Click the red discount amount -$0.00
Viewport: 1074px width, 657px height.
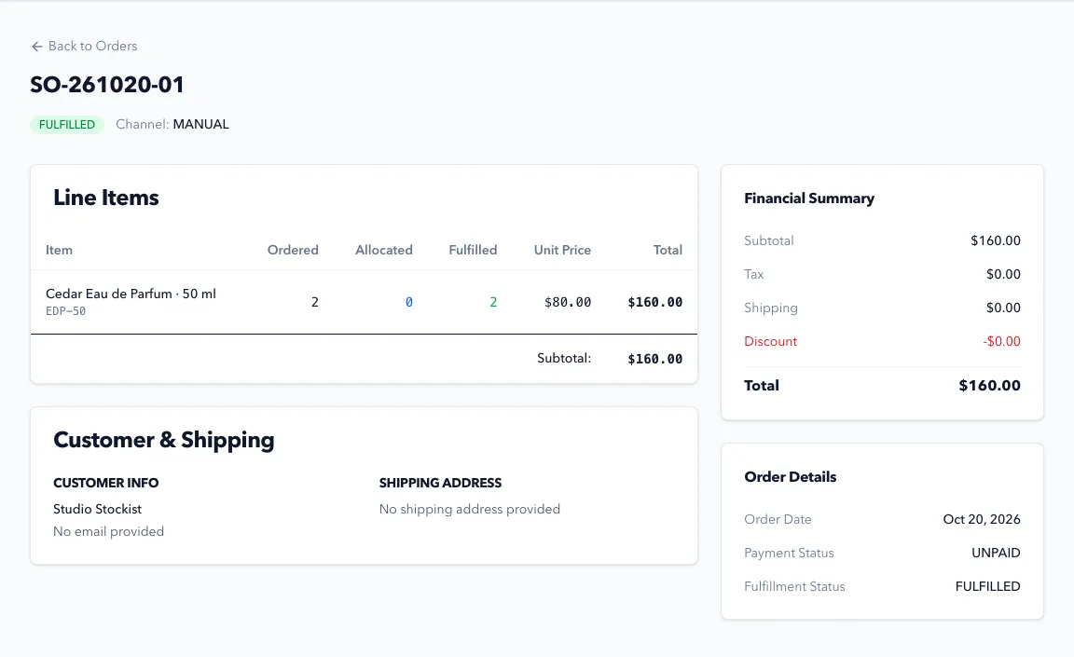point(1001,341)
